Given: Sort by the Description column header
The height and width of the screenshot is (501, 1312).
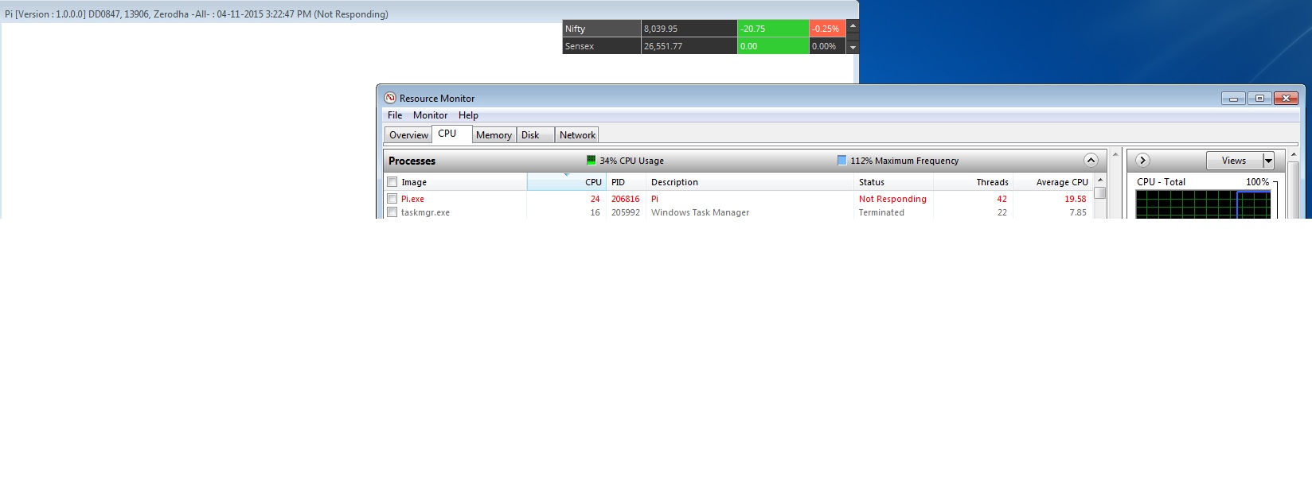Looking at the screenshot, I should click(x=749, y=182).
